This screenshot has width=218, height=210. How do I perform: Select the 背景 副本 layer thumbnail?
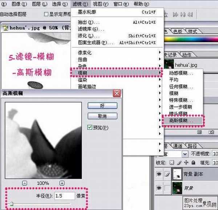[177, 174]
